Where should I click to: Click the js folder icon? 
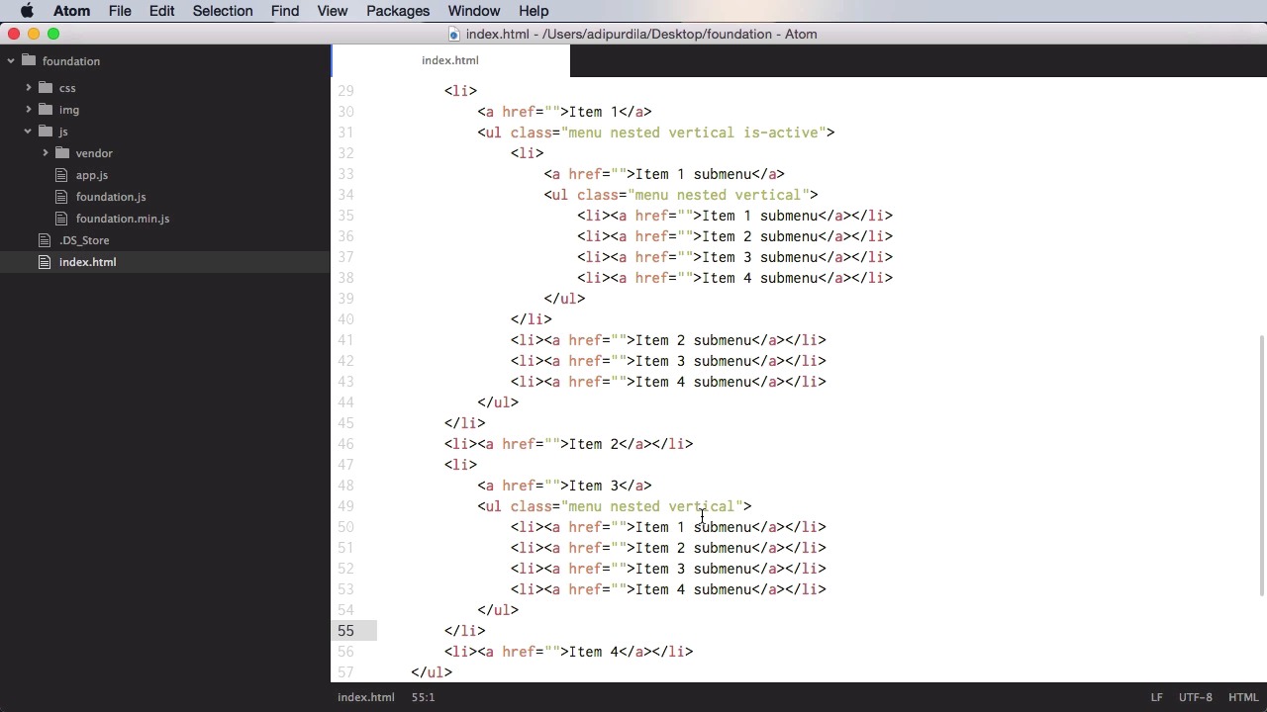click(x=46, y=132)
